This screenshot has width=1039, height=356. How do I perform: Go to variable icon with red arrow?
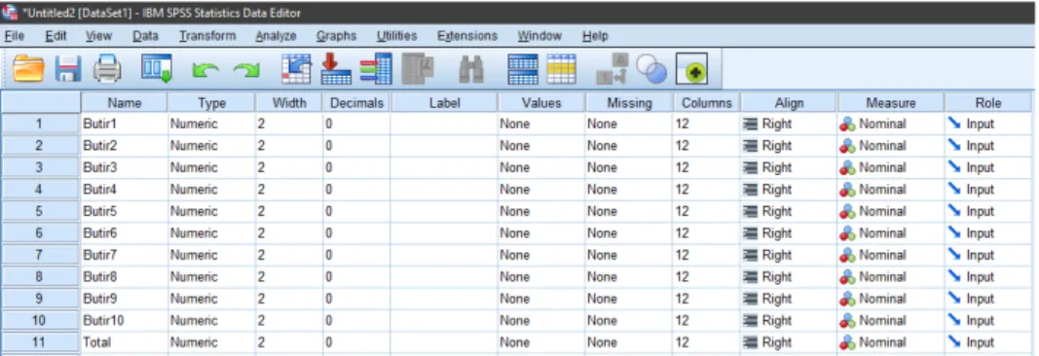tap(336, 69)
